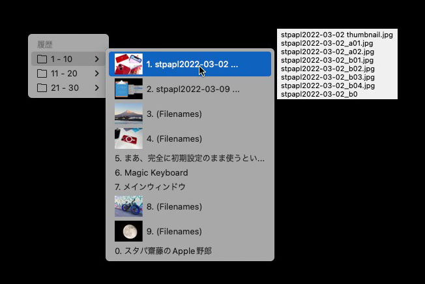This screenshot has width=425, height=284.
Task: Expand the 11 - 20 submenu chevron
Action: [x=96, y=73]
